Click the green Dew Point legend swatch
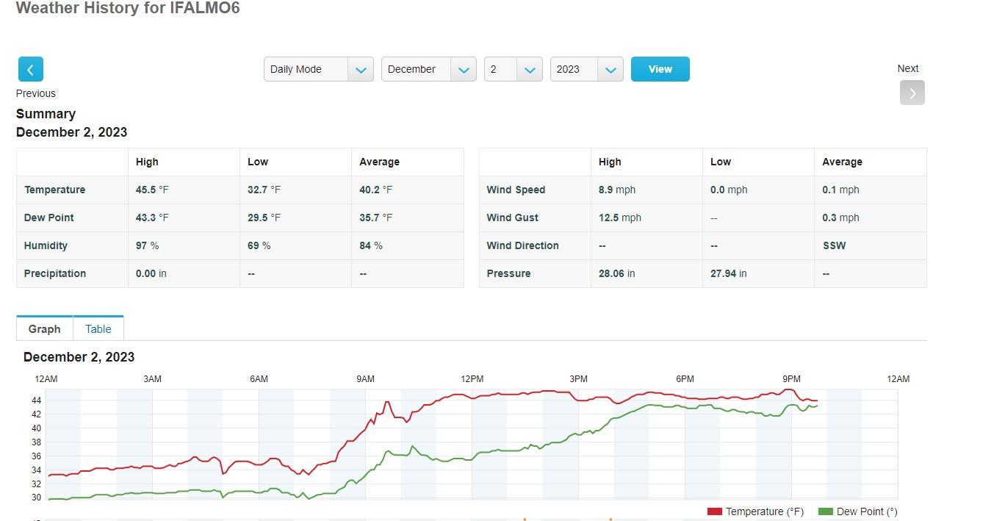 point(825,511)
